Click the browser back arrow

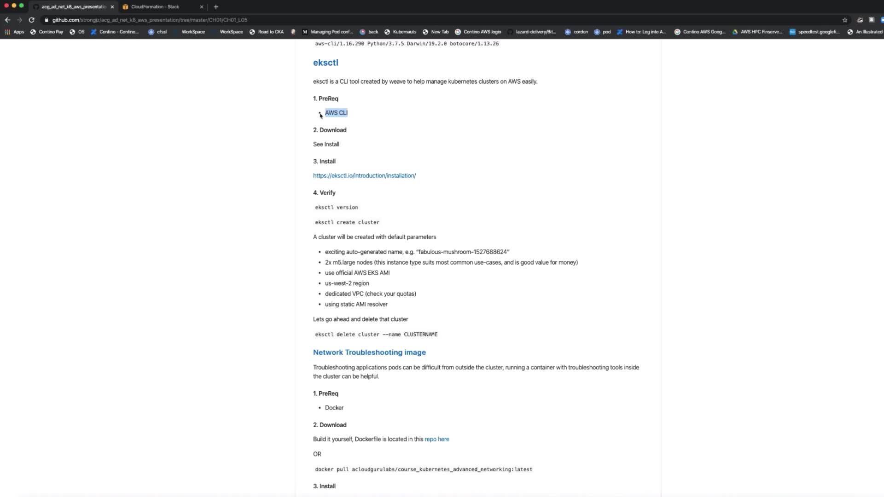pos(7,20)
